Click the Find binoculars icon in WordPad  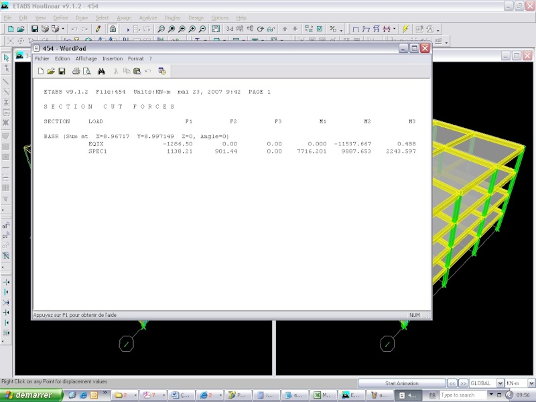pos(101,71)
